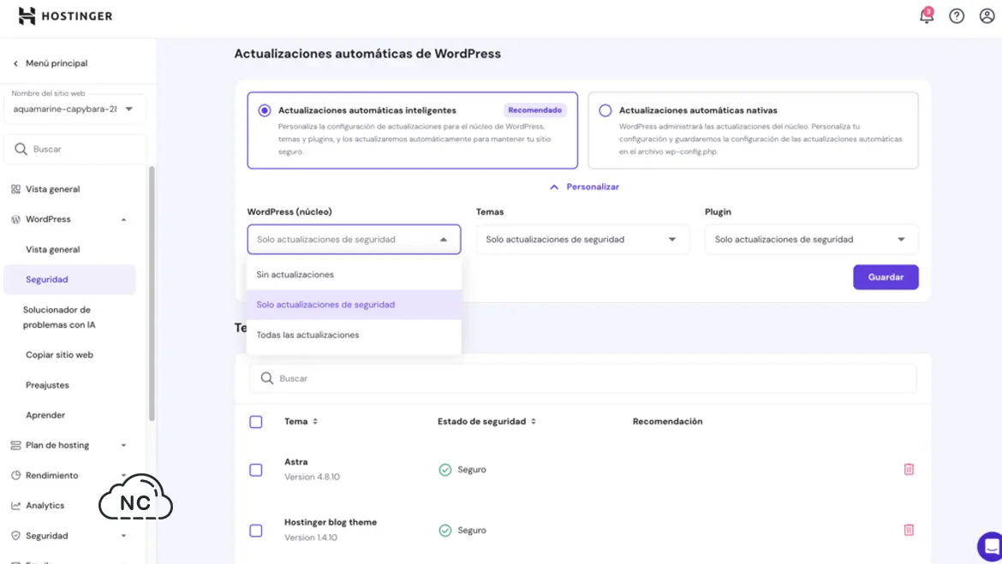The height and width of the screenshot is (564, 1002).
Task: Focus the themes Buscar search field
Action: point(583,378)
